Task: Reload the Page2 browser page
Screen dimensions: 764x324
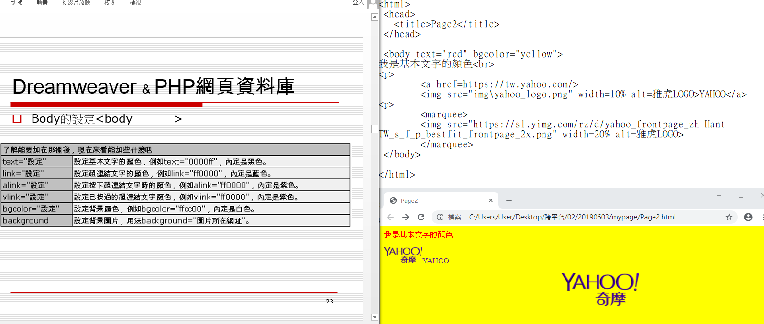Action: point(421,217)
